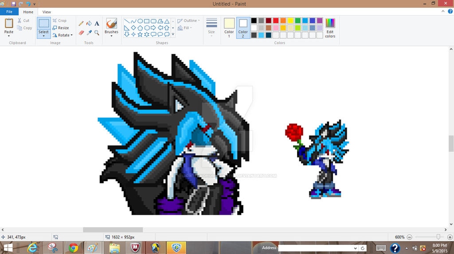Activate Color 1 selector
454x254 pixels.
[229, 28]
